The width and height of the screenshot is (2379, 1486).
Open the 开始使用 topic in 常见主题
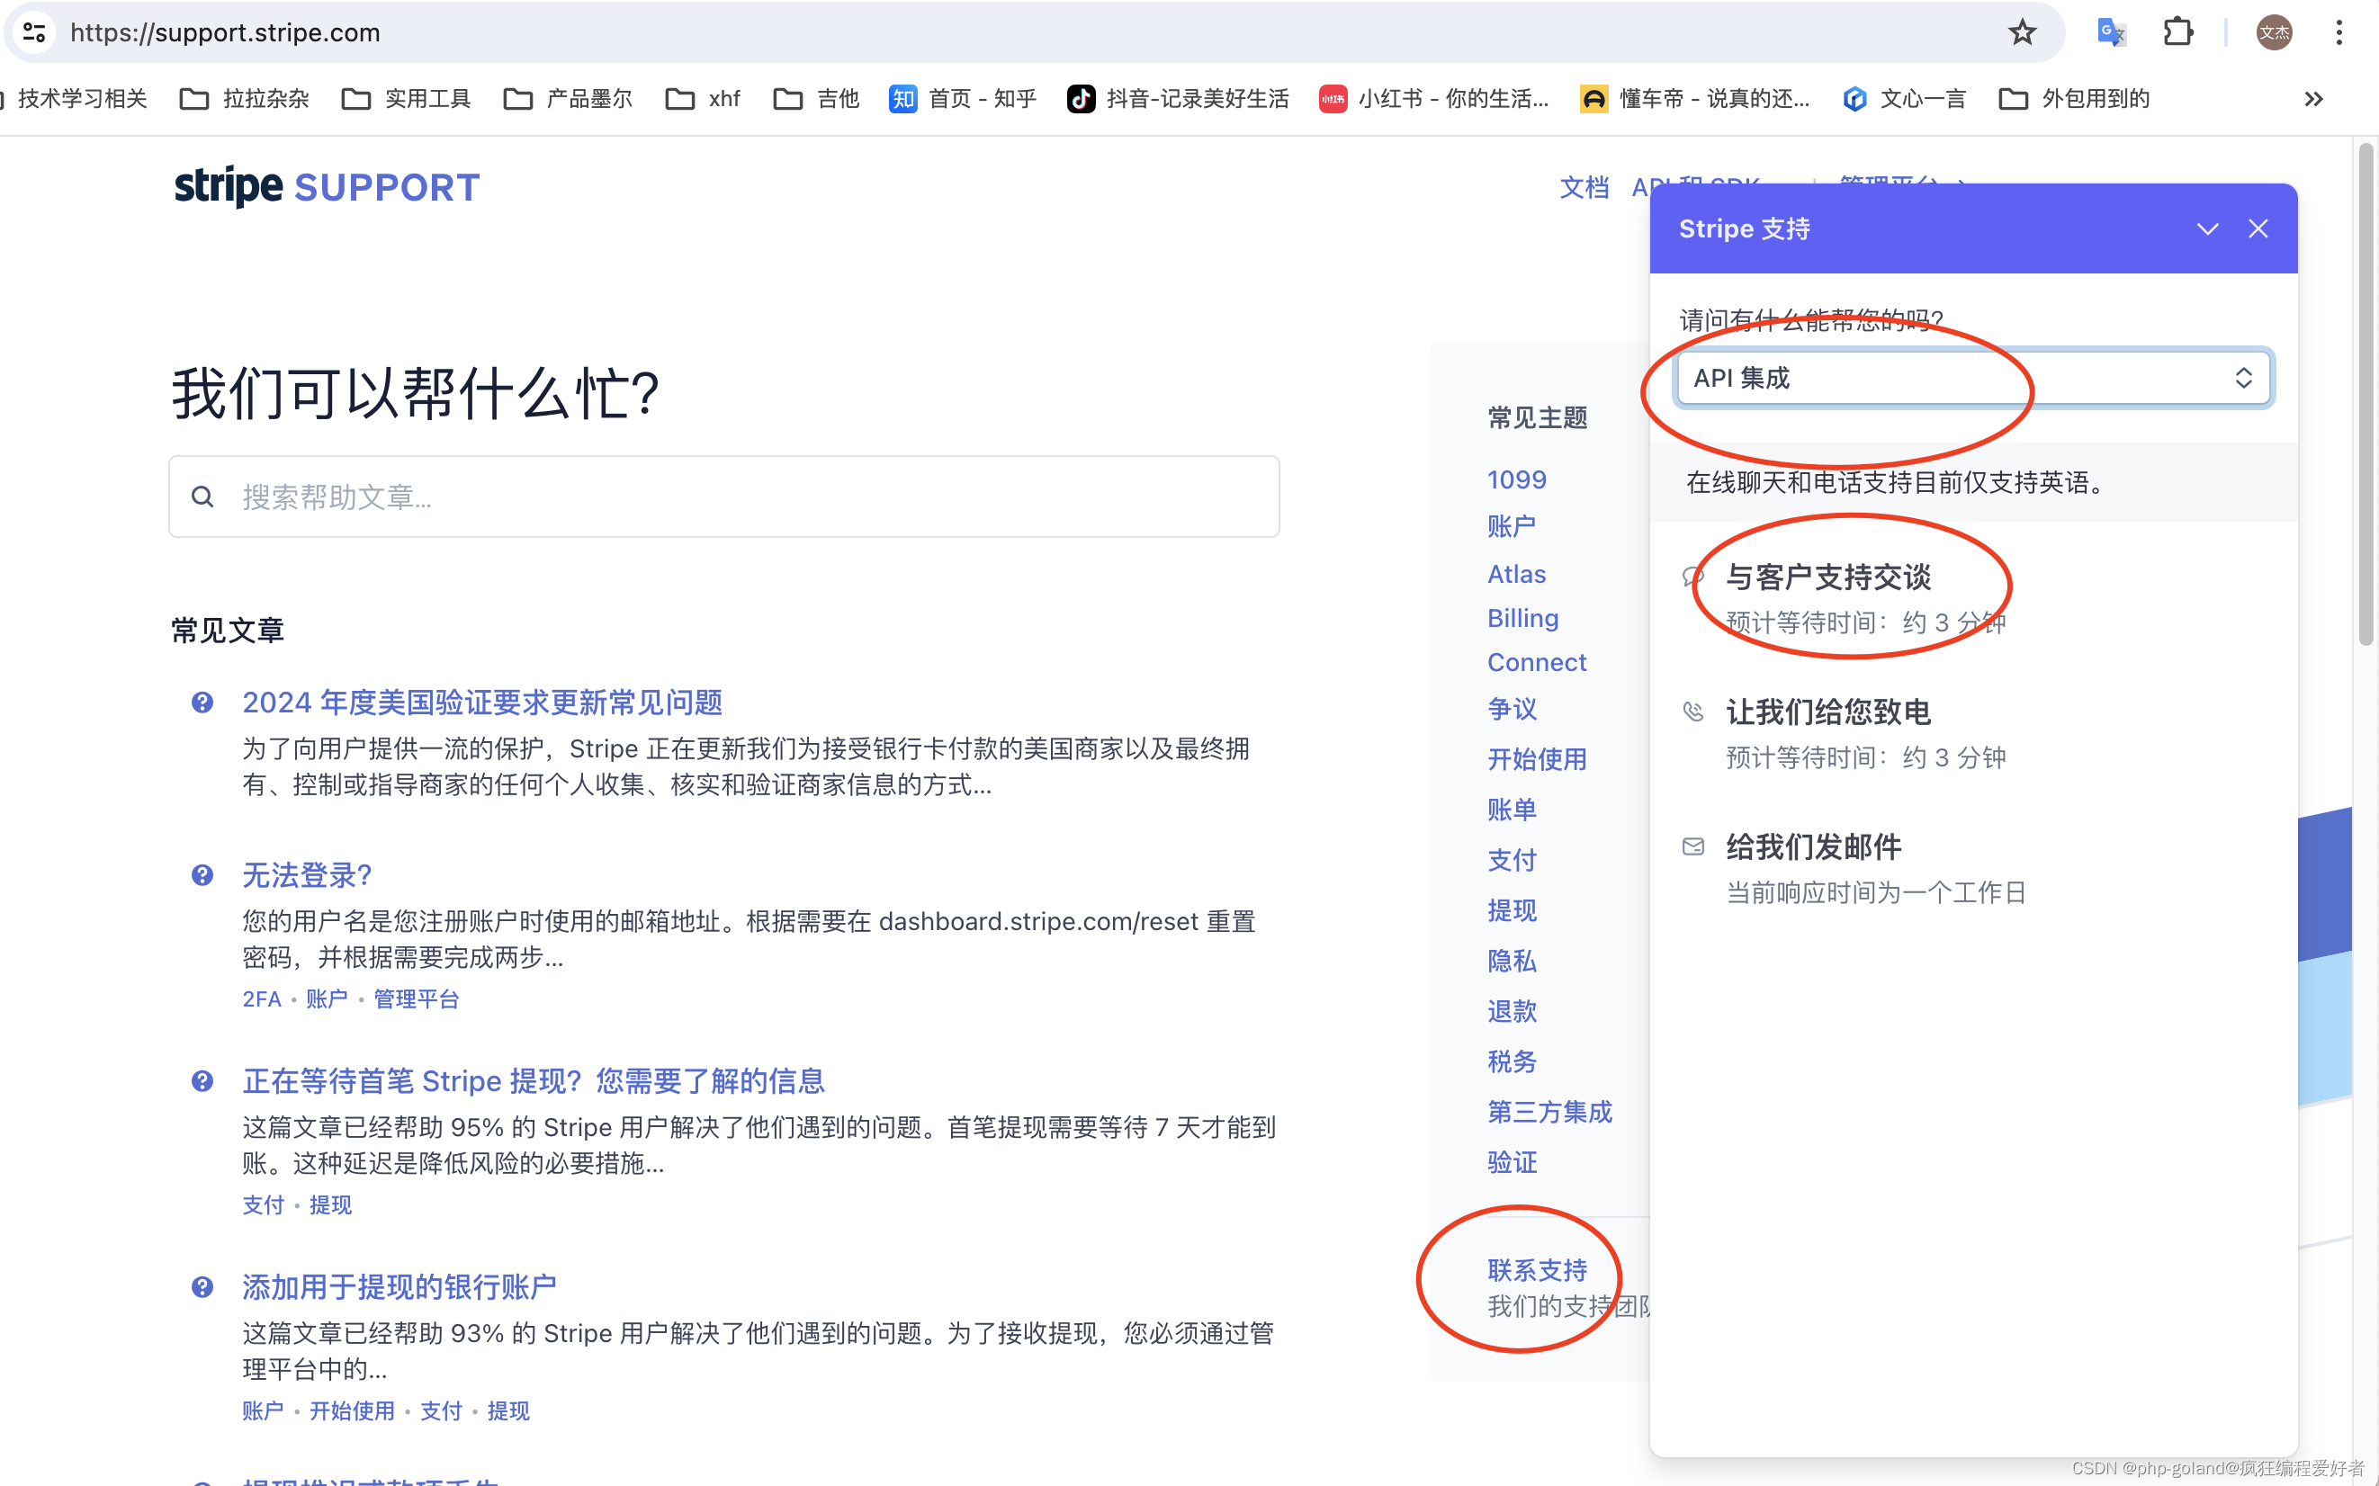click(x=1537, y=758)
